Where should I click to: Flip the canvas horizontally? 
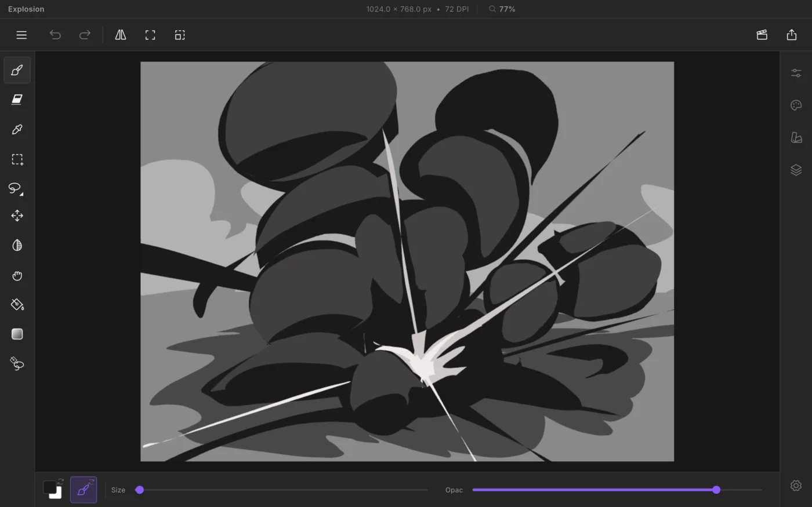coord(121,35)
